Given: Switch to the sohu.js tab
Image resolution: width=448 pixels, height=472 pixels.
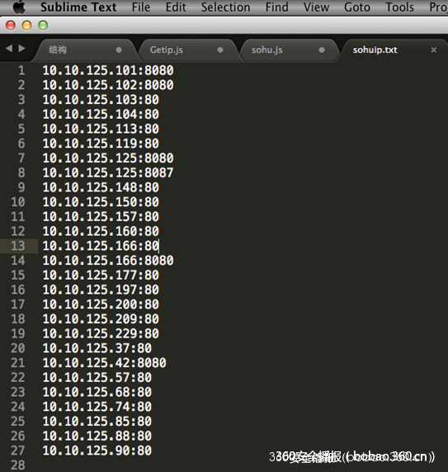Looking at the screenshot, I should tap(266, 50).
